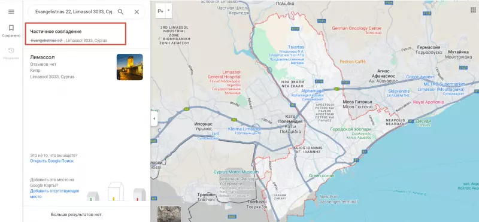Select the Лимассол result title
Screen dimensions: 479x222
click(43, 57)
